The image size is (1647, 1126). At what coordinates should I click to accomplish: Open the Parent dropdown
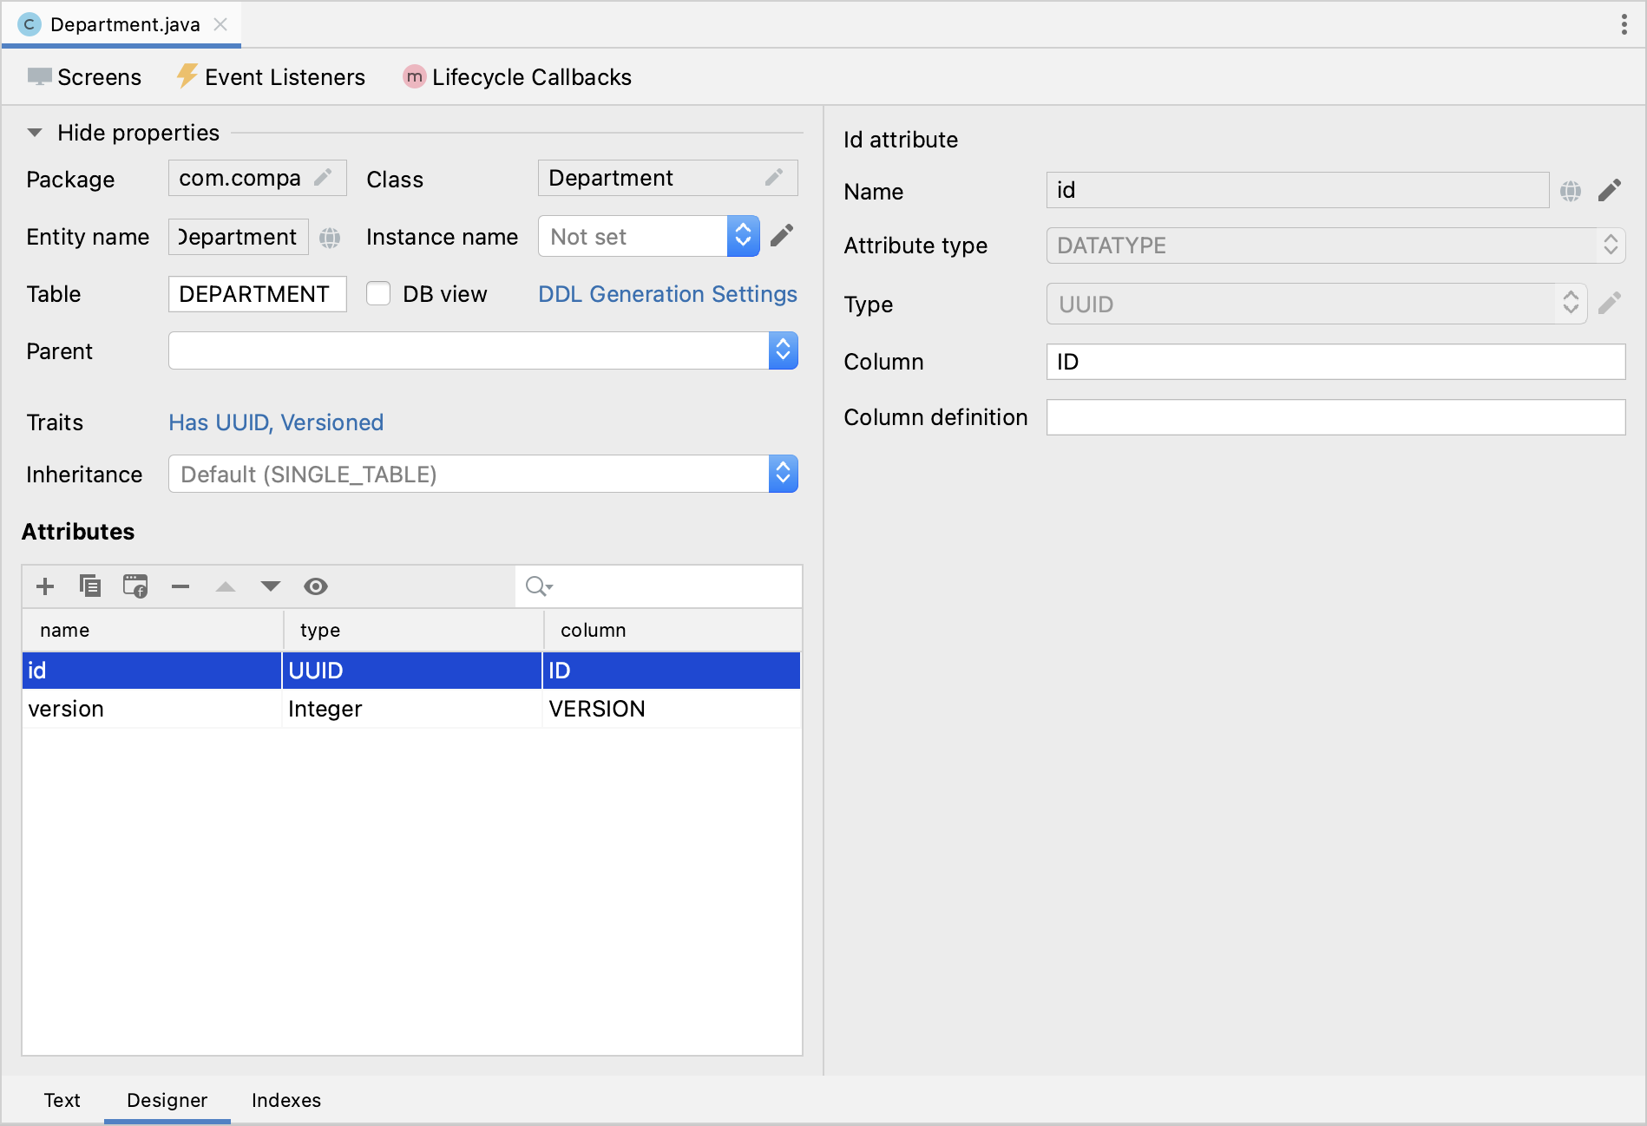783,350
